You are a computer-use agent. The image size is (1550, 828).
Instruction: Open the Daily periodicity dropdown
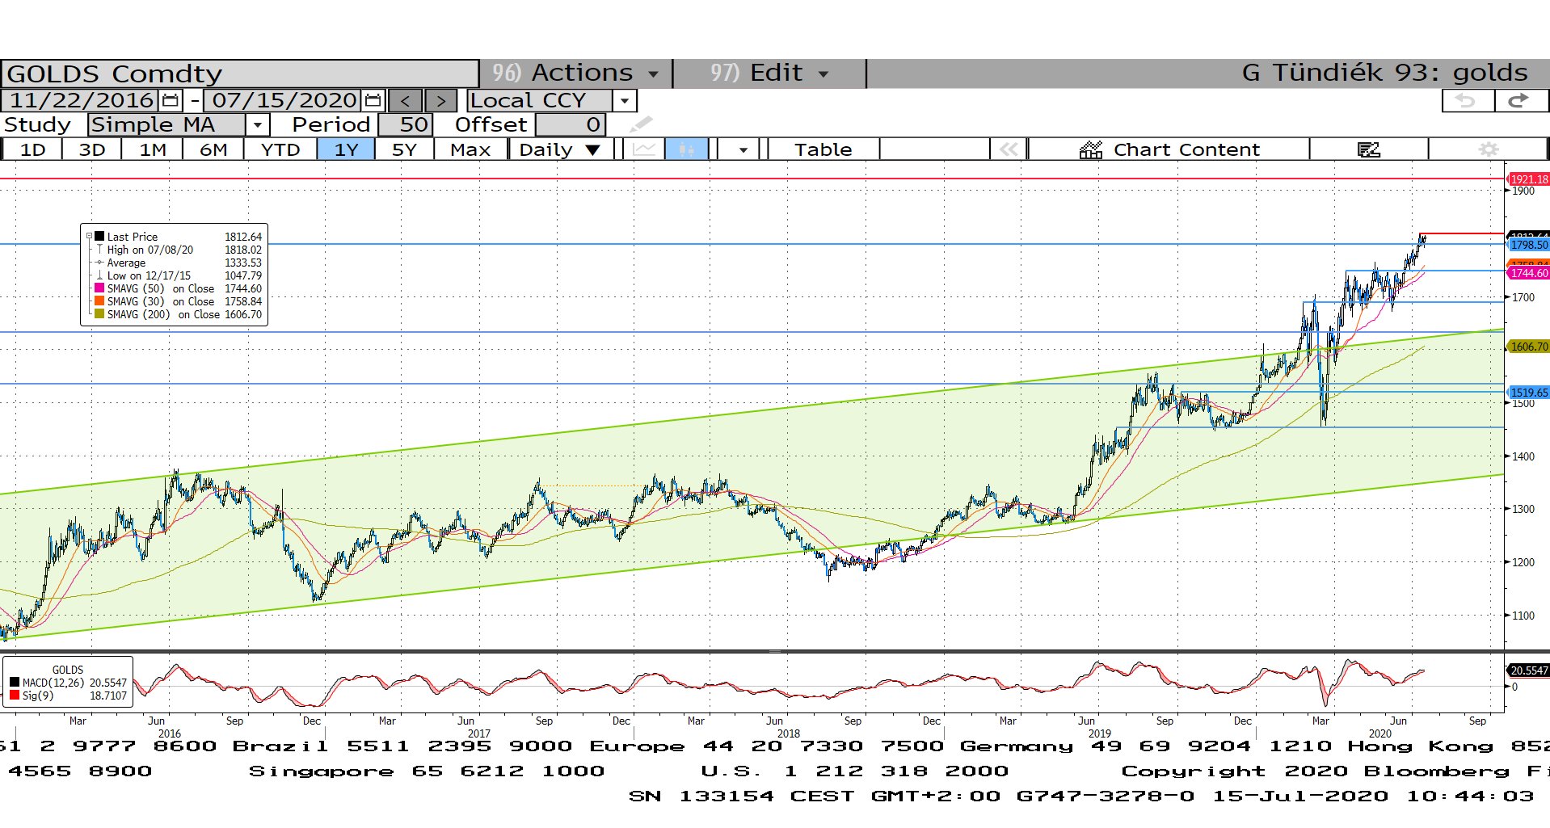click(x=562, y=149)
